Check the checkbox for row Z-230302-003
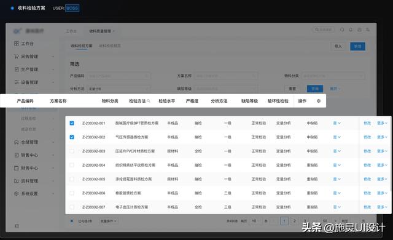The height and width of the screenshot is (240, 393). (x=72, y=151)
